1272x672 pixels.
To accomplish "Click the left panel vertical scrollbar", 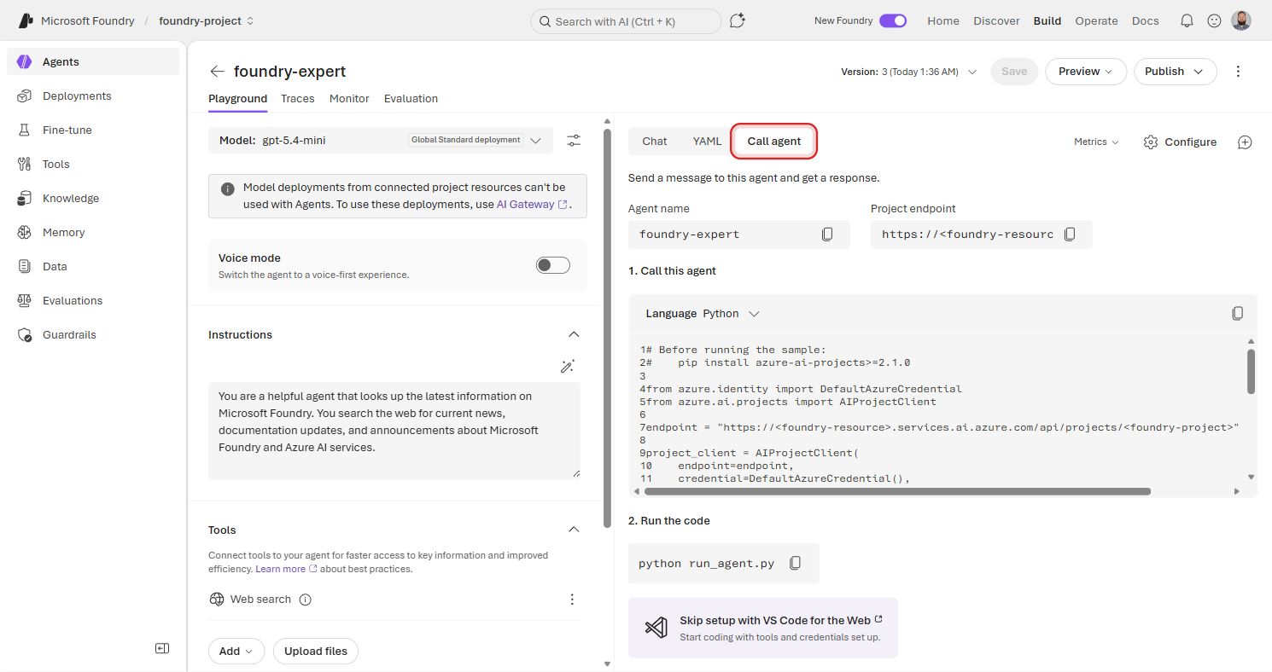I will click(x=607, y=327).
